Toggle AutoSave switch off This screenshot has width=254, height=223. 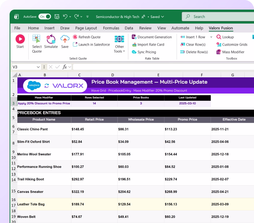(45, 16)
